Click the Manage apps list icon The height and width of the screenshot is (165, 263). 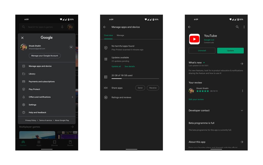tap(24, 66)
